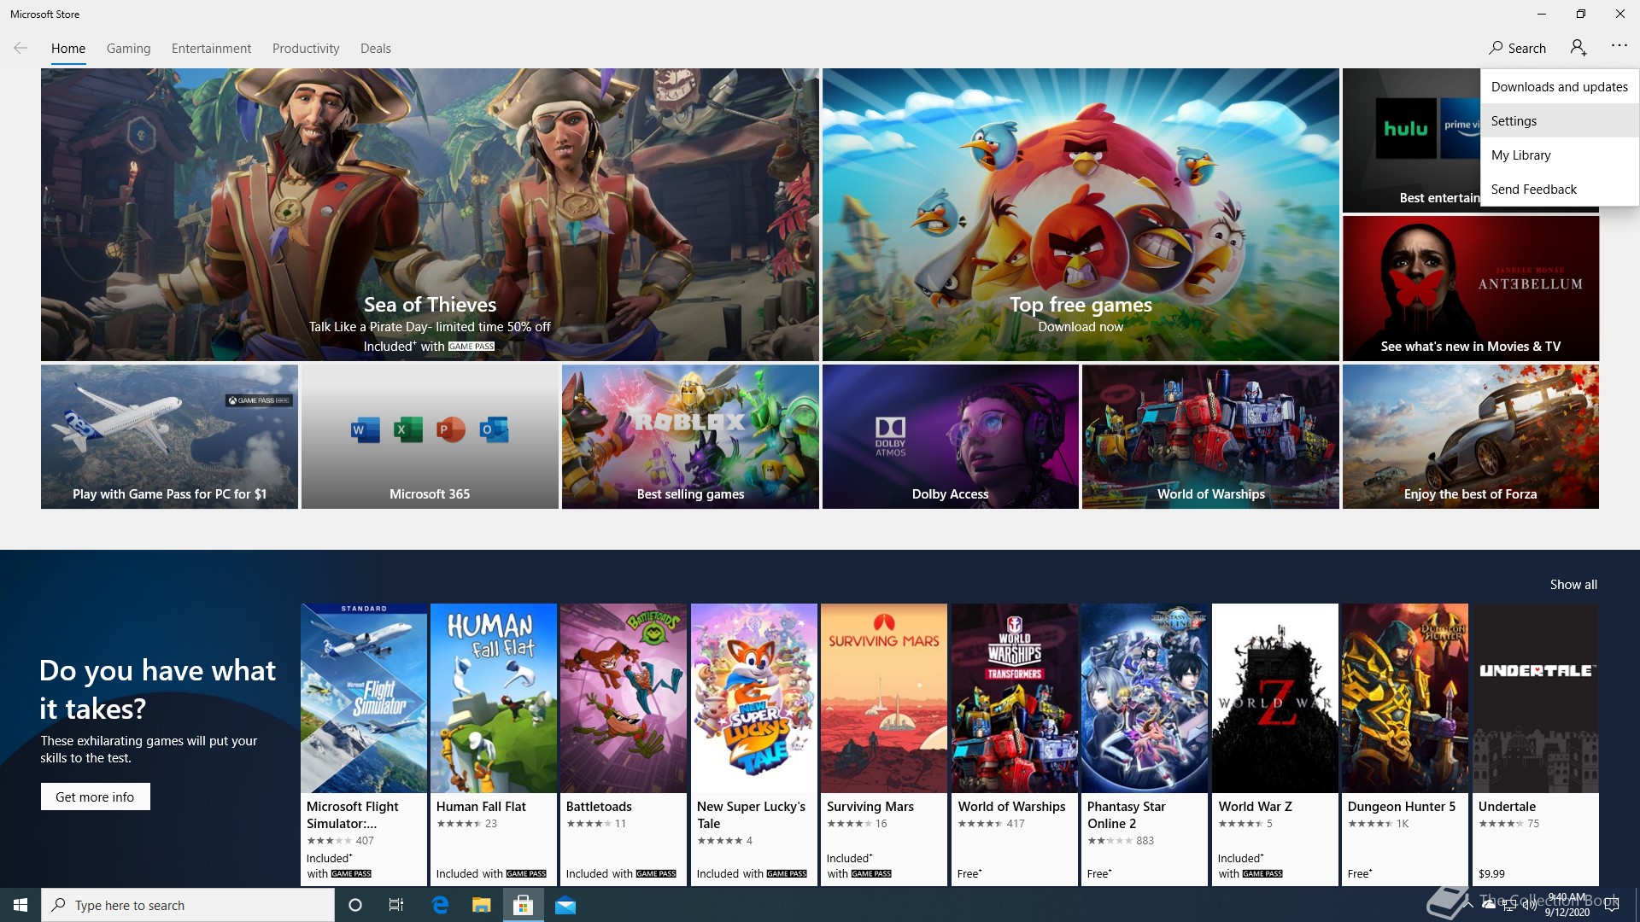Click the sign-in account icon
The image size is (1640, 922).
1578,48
